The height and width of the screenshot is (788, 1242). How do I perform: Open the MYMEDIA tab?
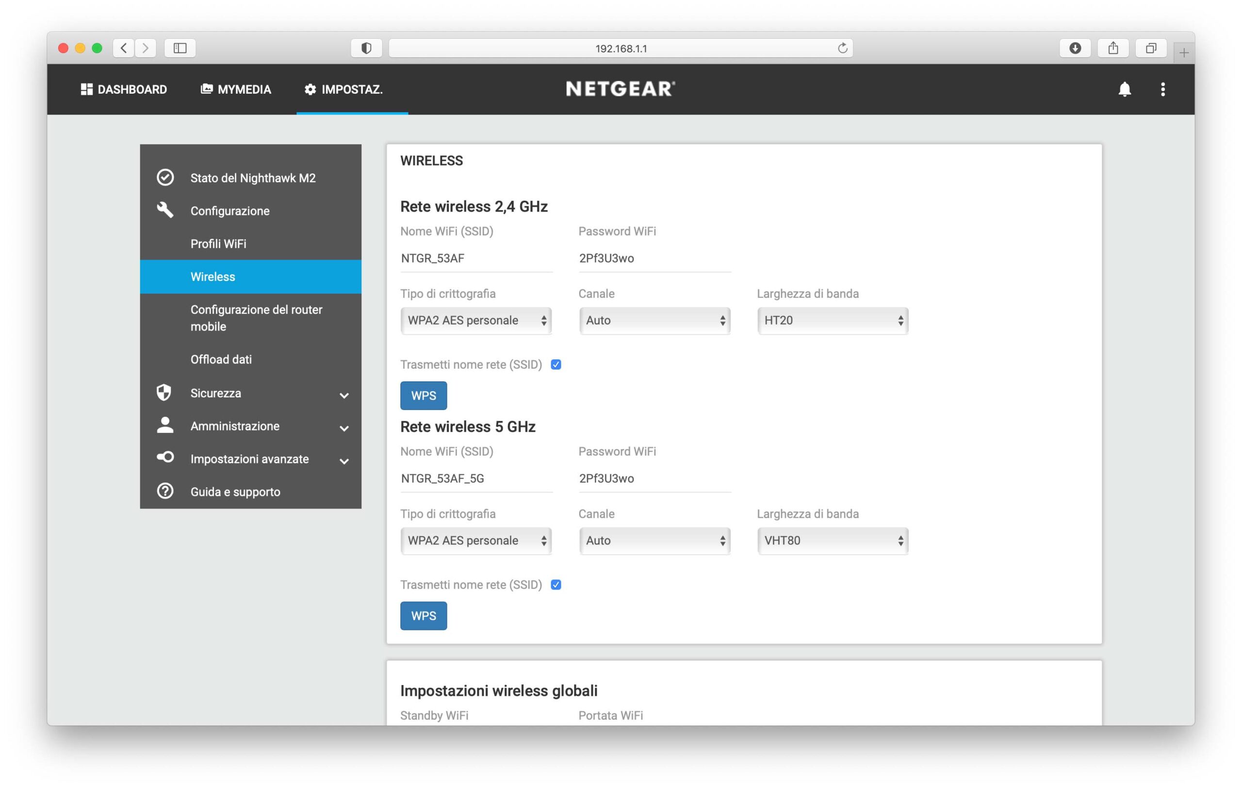pos(236,89)
